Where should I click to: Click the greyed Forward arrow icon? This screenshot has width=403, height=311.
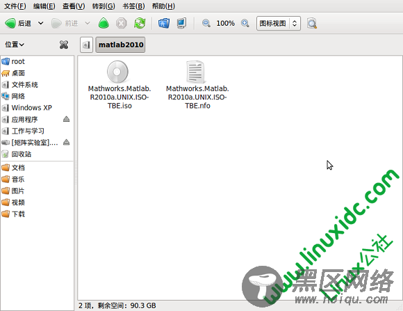click(x=56, y=24)
